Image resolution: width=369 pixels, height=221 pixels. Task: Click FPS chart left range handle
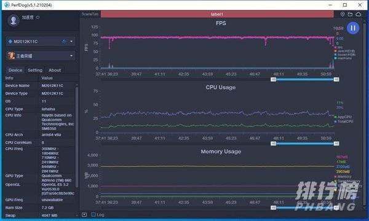click(x=273, y=79)
